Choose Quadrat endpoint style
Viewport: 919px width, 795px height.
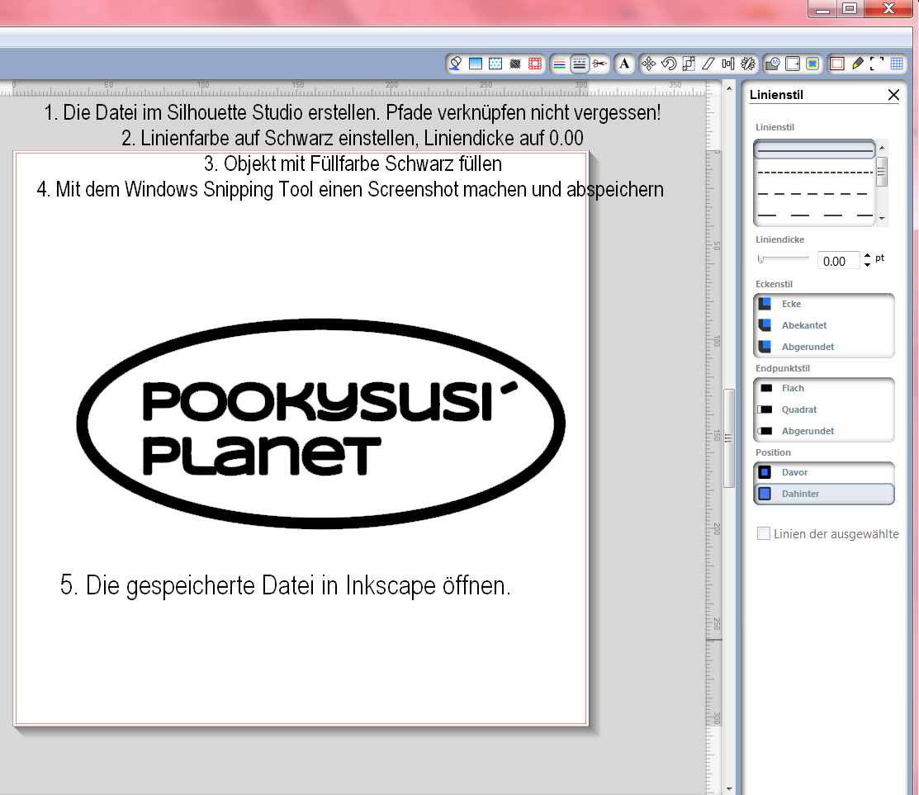point(824,409)
